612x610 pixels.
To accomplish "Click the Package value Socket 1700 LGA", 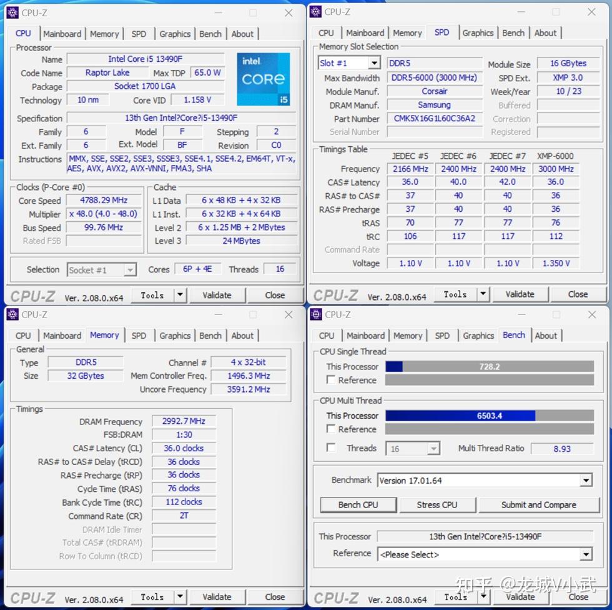I will 145,86.
